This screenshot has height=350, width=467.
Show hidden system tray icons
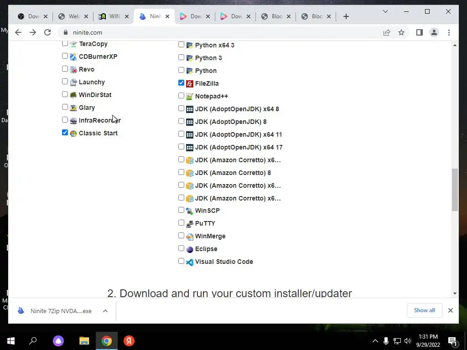pos(375,341)
